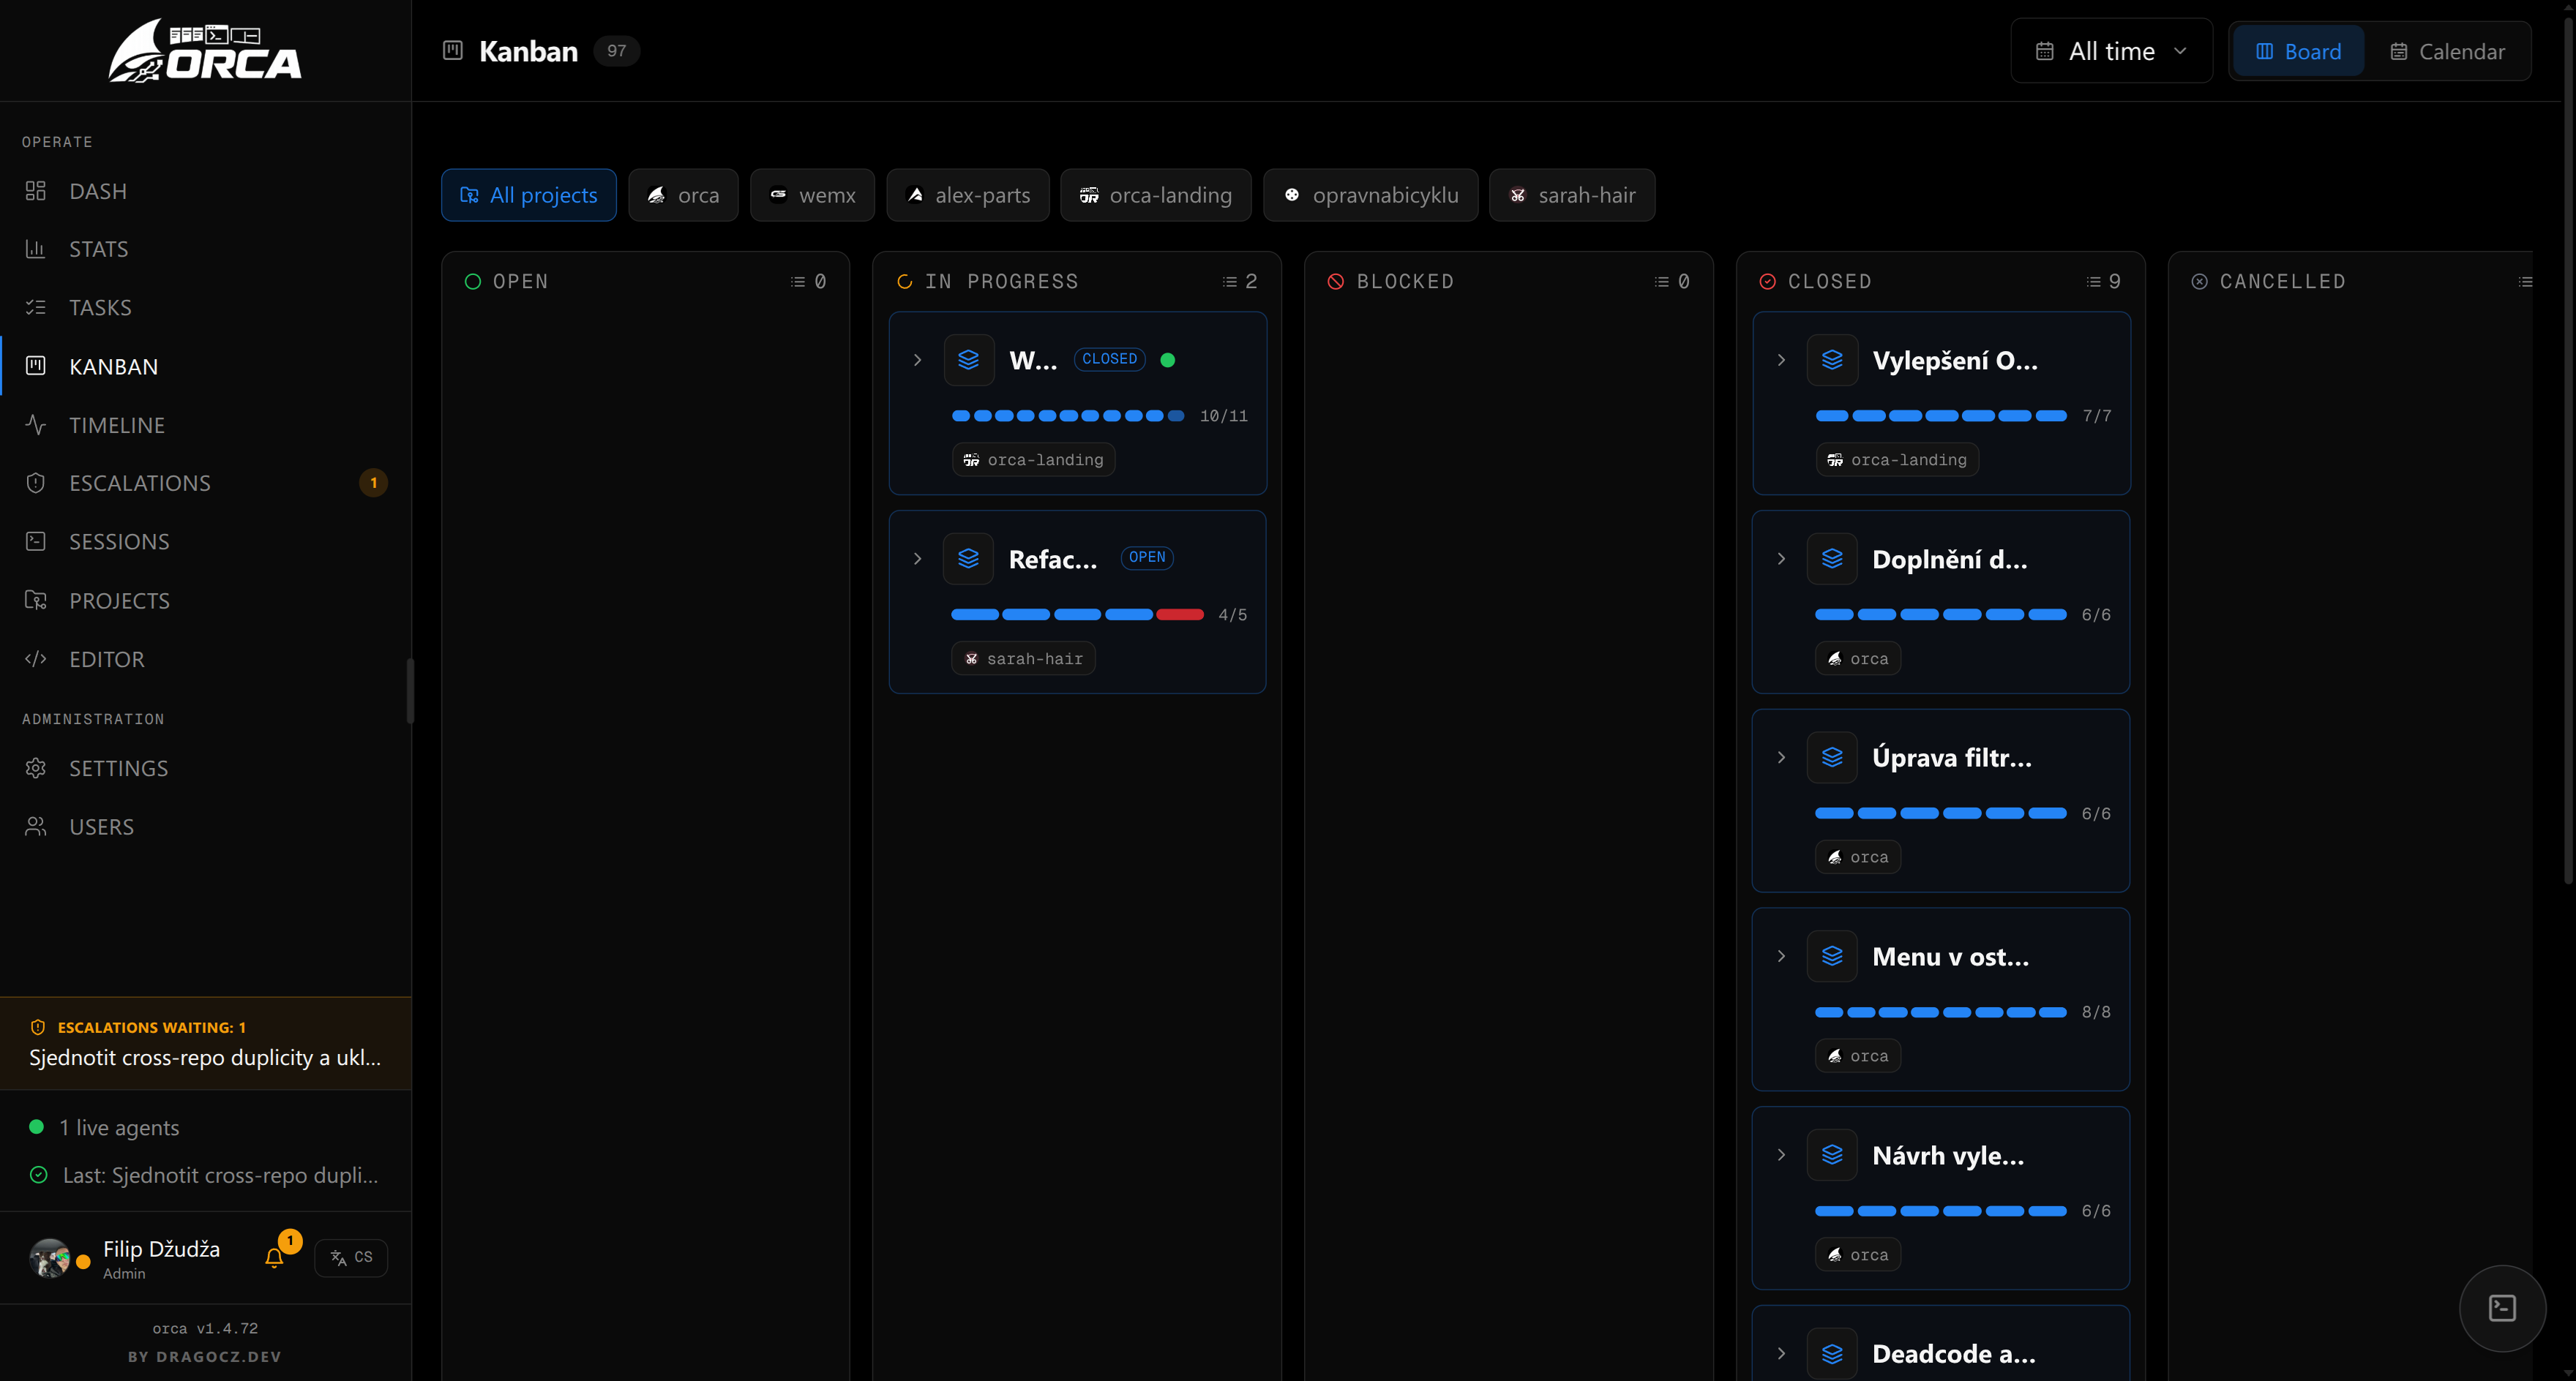Click the CANCELLED column list icon
Viewport: 2576px width, 1381px height.
click(x=2526, y=282)
